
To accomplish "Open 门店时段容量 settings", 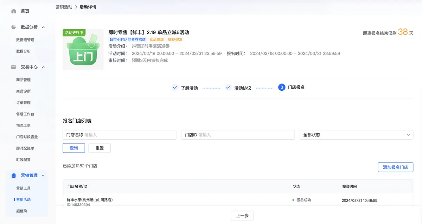I will click(x=27, y=137).
